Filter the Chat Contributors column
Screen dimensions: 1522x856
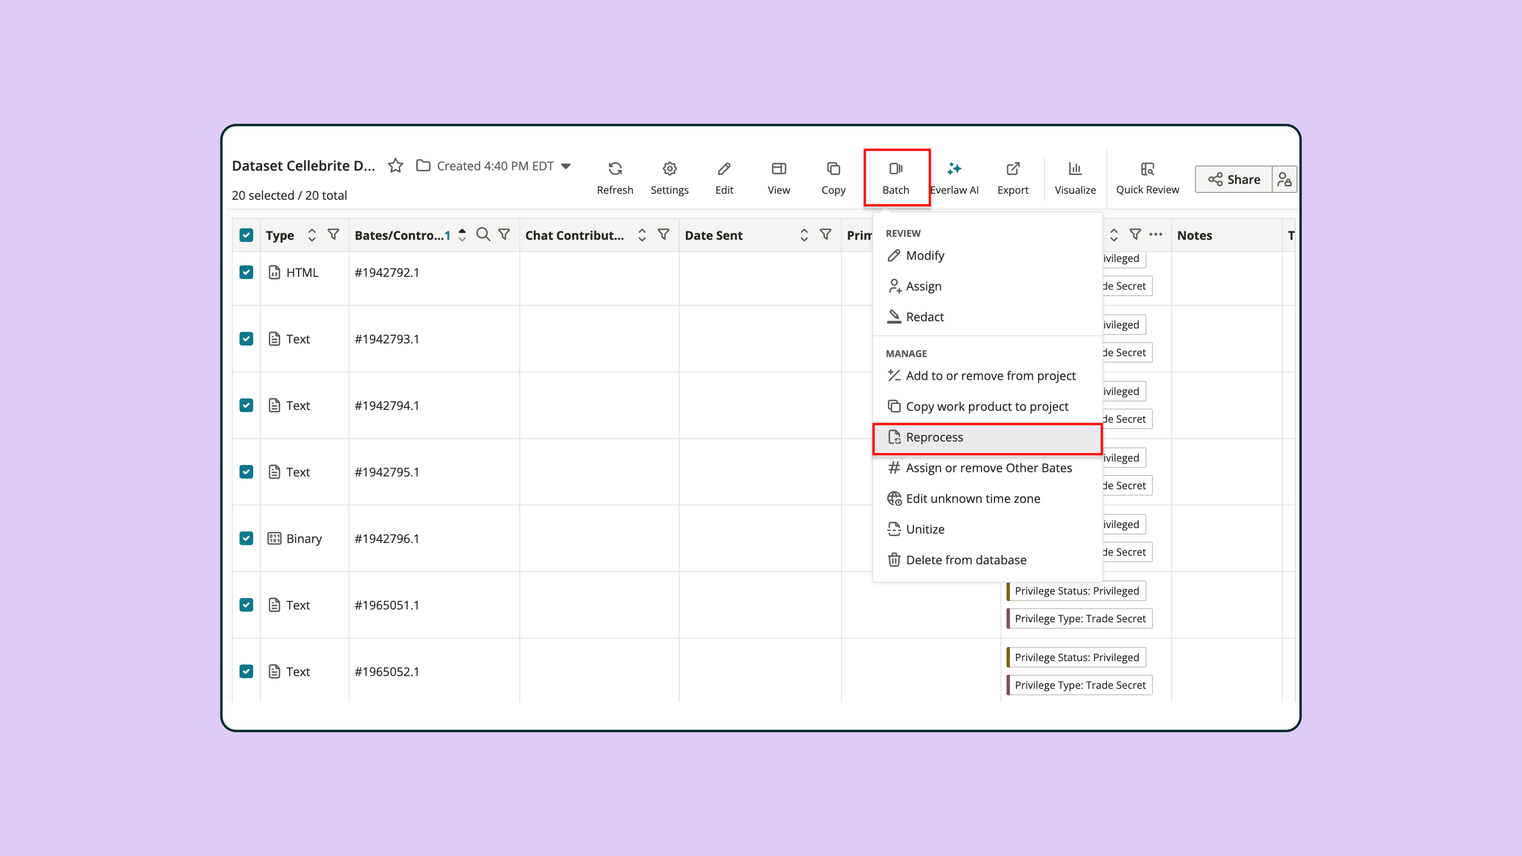click(663, 235)
